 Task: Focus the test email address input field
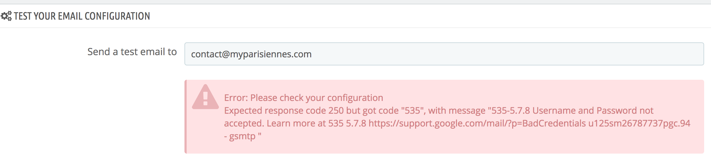444,54
